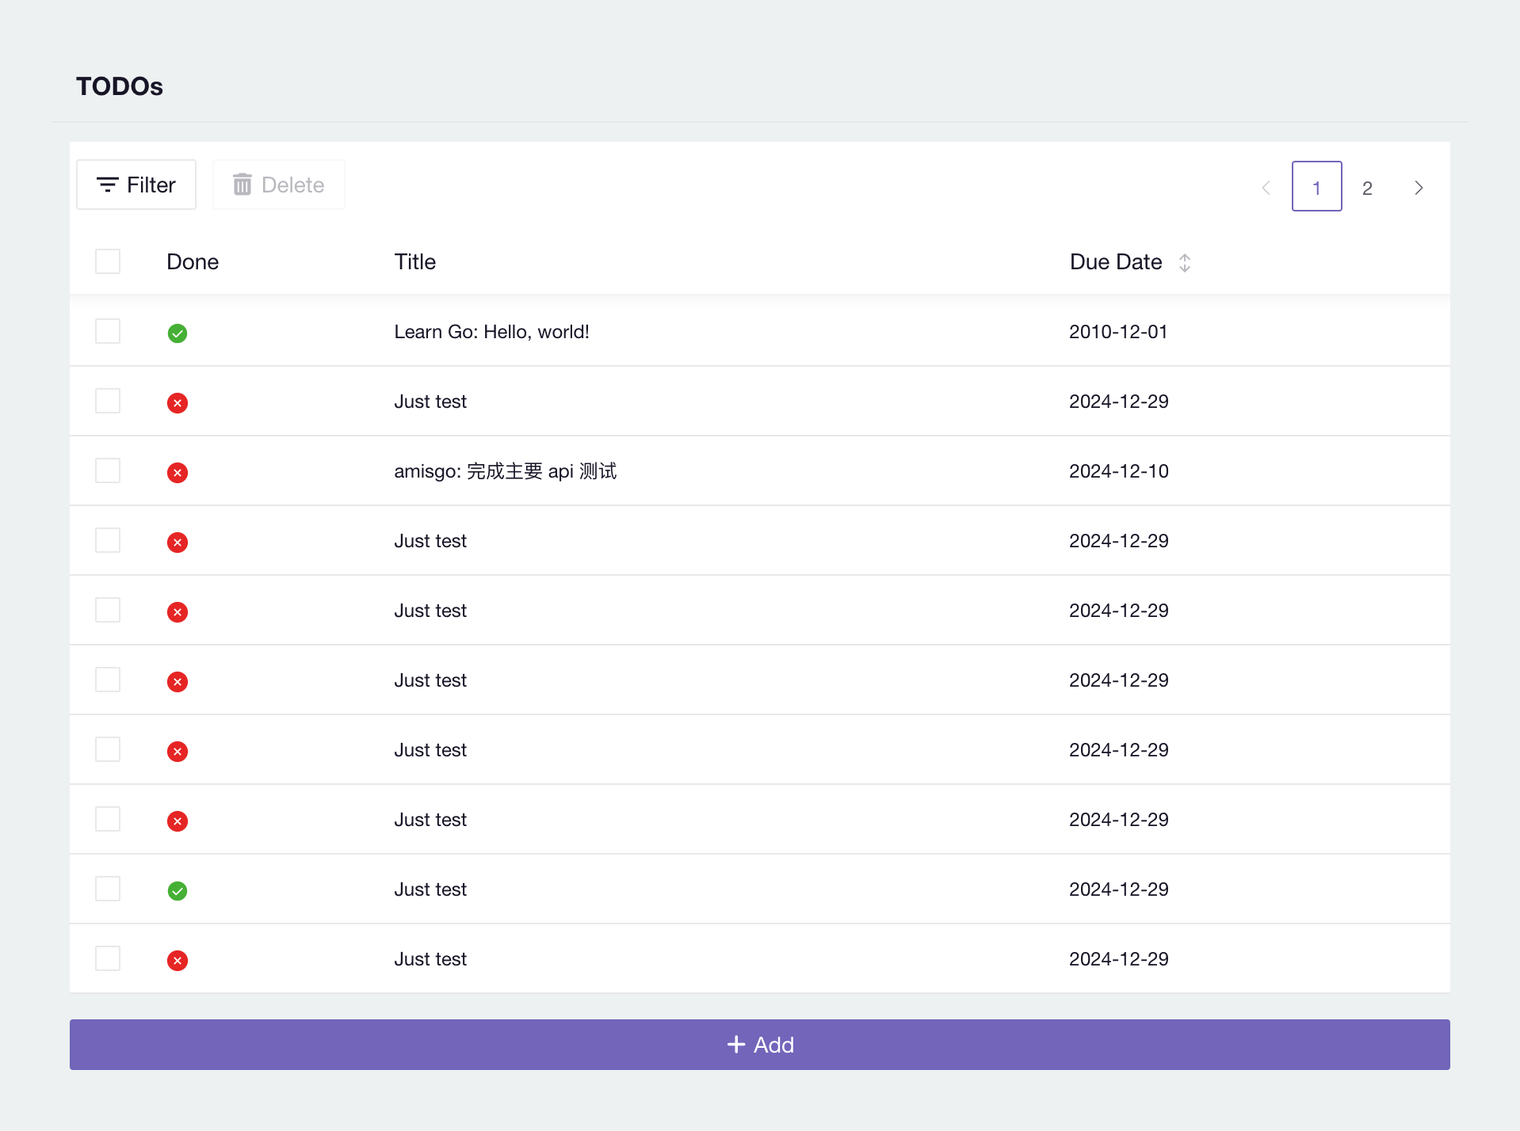
Task: Open the Filter panel
Action: [x=136, y=185]
